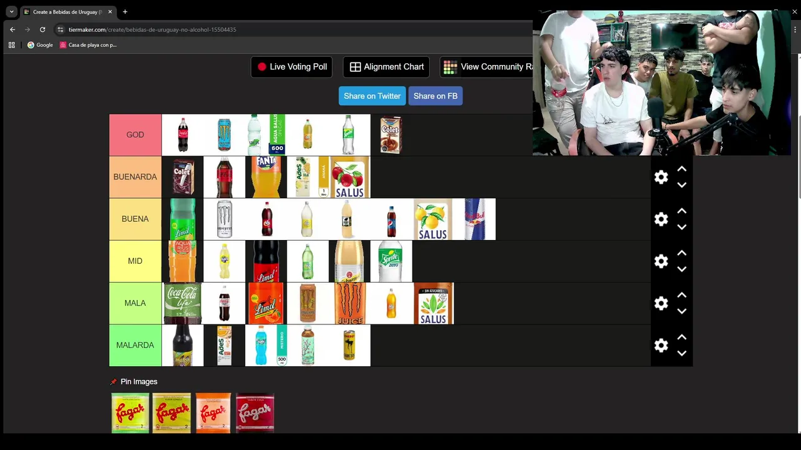
Task: Reload the tiermaker page
Action: tap(43, 29)
